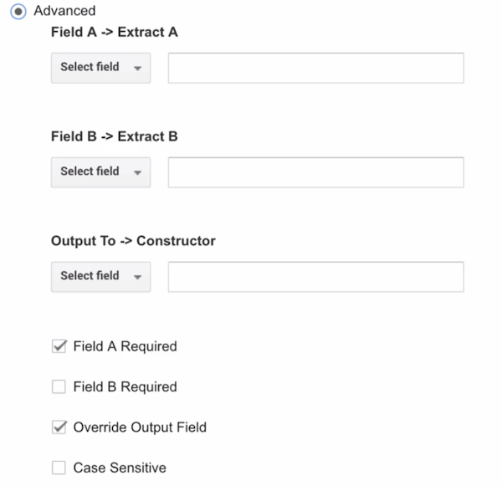Image resolution: width=502 pixels, height=486 pixels.
Task: Click the arrow icon in Output To dropdown
Action: (x=136, y=277)
